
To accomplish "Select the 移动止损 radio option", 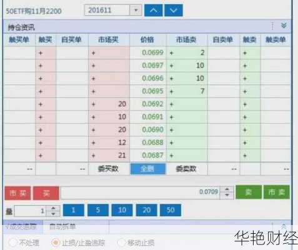I will [122, 242].
